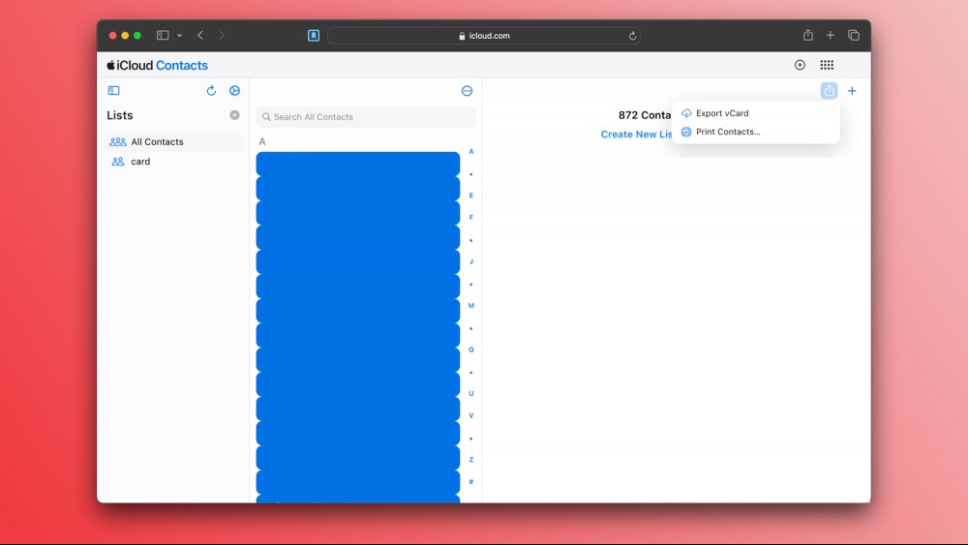The image size is (968, 545).
Task: Refresh the contacts with the circular arrow
Action: [x=211, y=91]
